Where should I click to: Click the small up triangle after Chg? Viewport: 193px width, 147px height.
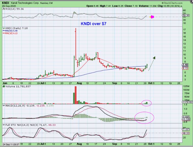[181, 6]
